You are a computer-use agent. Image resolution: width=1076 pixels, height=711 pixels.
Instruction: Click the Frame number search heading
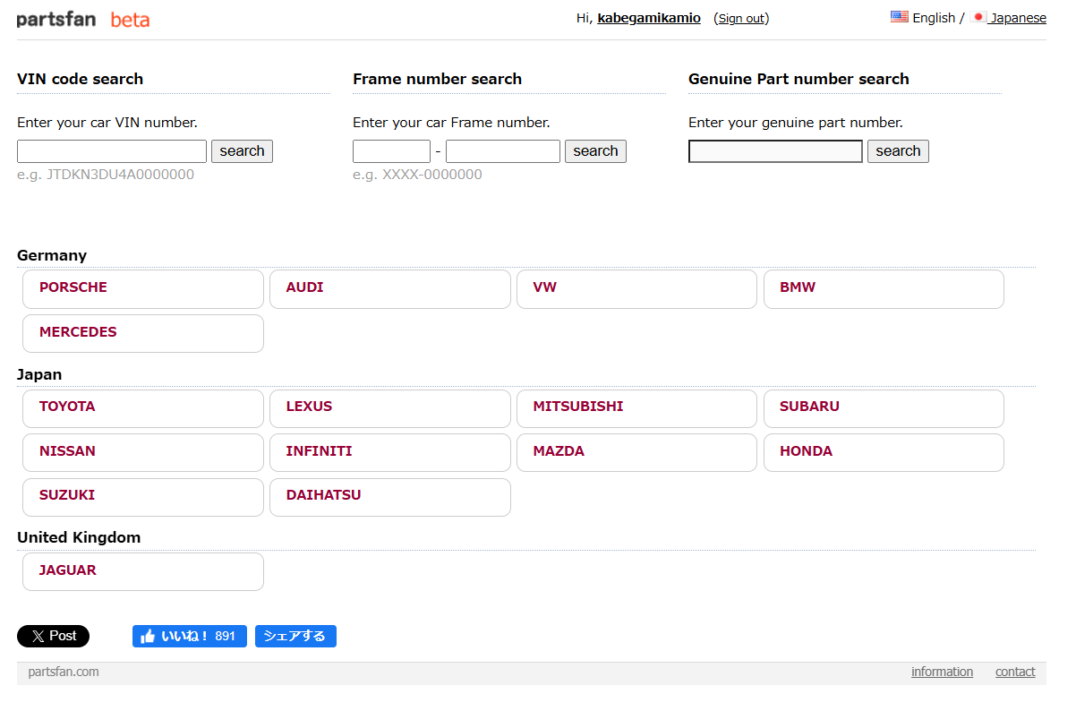point(437,79)
